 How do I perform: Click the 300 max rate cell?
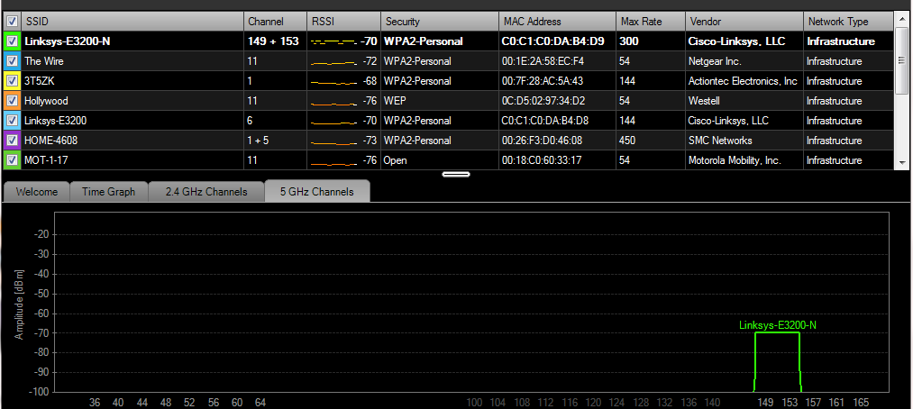tap(651, 41)
